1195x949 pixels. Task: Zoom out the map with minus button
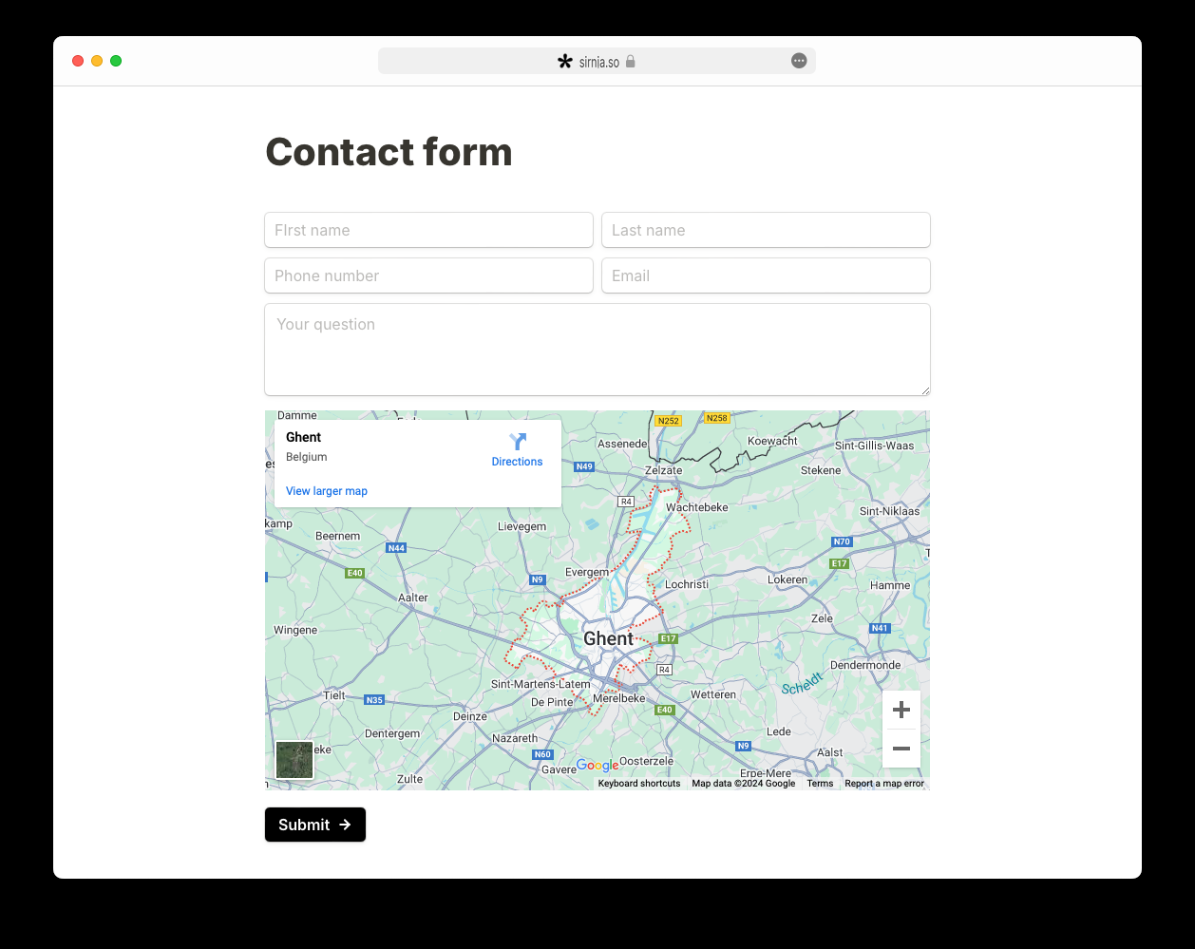point(901,749)
